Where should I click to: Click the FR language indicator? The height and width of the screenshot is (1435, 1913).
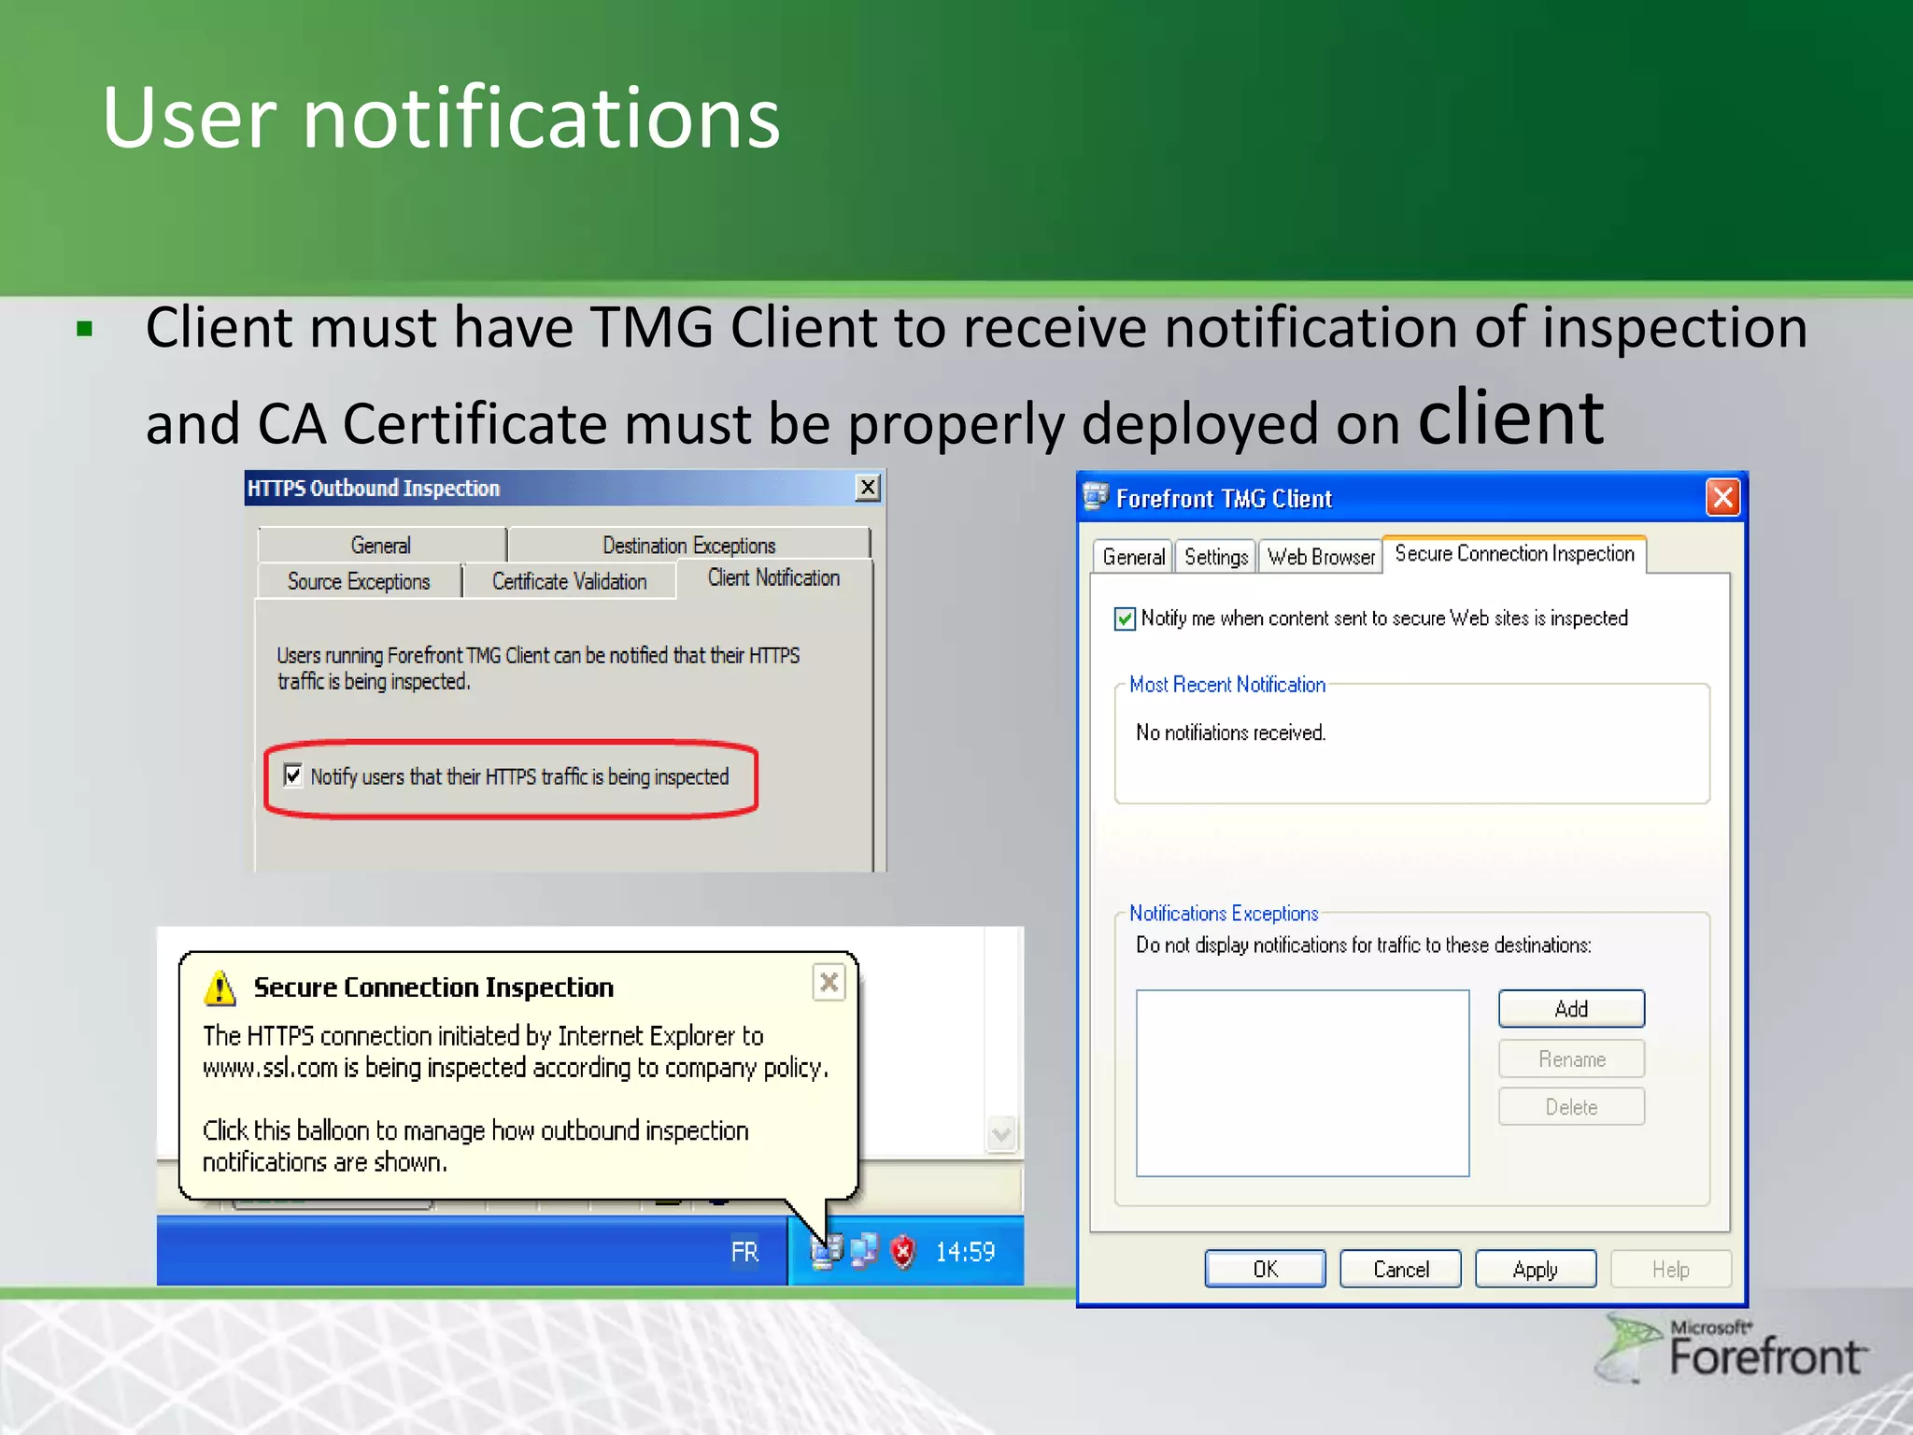(744, 1252)
